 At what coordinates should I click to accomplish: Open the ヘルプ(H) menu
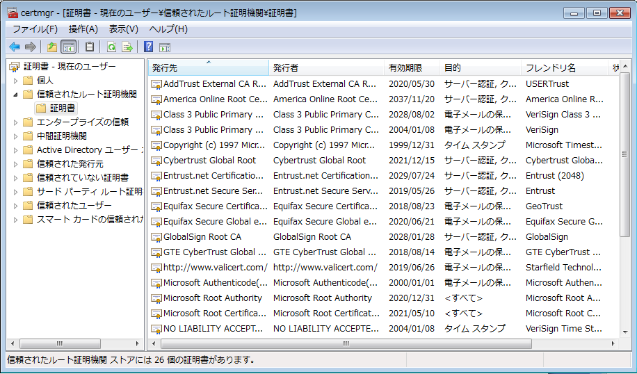click(168, 29)
